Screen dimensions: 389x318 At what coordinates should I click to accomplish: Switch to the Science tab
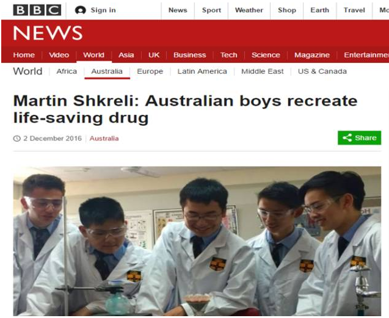[x=266, y=55]
